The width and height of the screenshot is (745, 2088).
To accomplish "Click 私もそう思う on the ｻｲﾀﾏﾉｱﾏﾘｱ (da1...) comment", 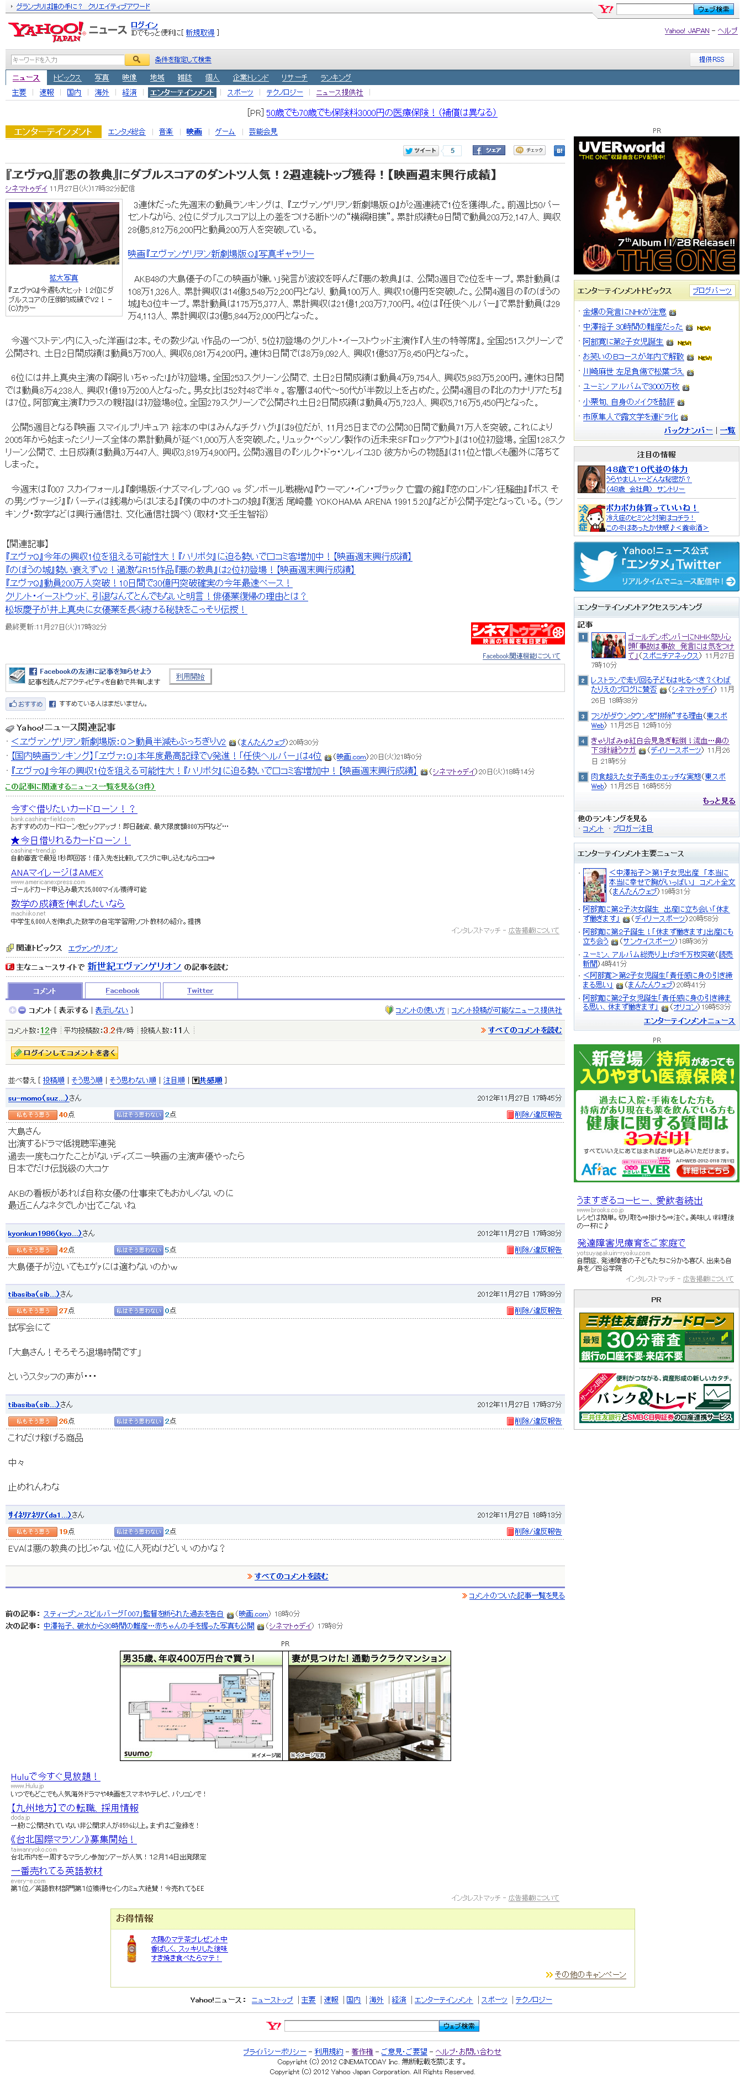I will 33,1531.
